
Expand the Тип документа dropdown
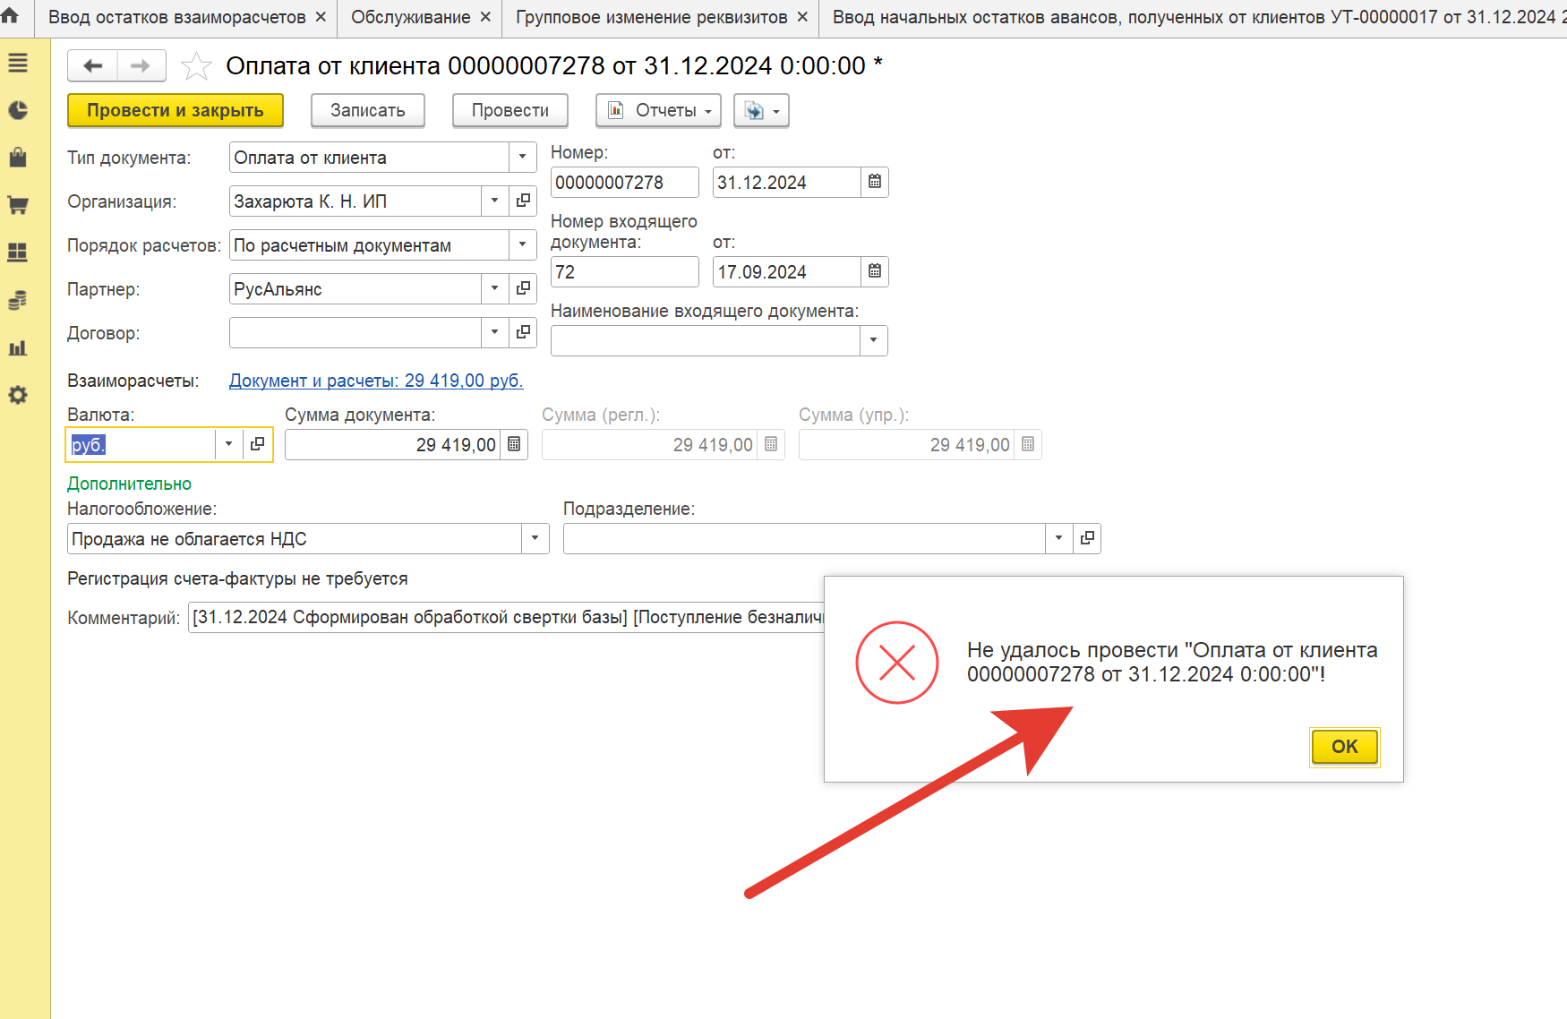tap(522, 158)
